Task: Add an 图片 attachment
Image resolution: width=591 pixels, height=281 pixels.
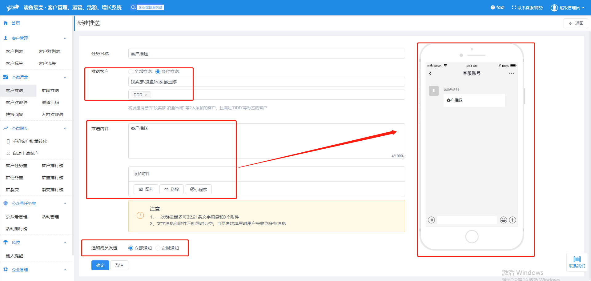Action: coord(146,189)
